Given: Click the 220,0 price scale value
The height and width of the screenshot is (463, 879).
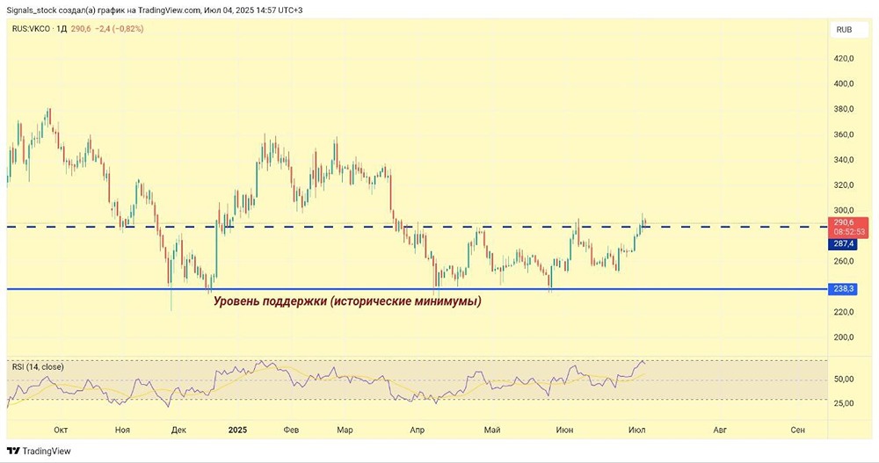Looking at the screenshot, I should tap(844, 312).
